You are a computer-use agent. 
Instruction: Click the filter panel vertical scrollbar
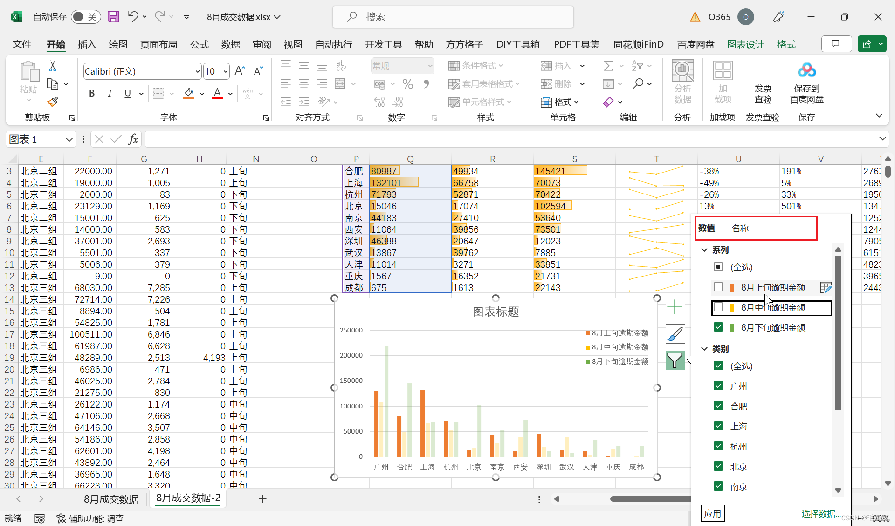pos(838,333)
